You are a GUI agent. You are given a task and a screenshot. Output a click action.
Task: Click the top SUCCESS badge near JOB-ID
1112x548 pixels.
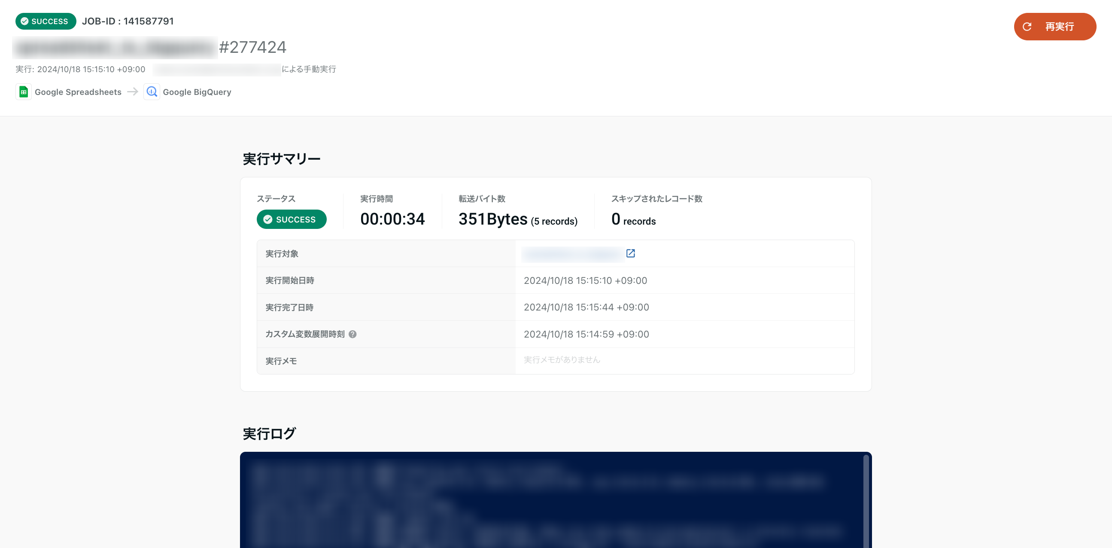point(46,21)
